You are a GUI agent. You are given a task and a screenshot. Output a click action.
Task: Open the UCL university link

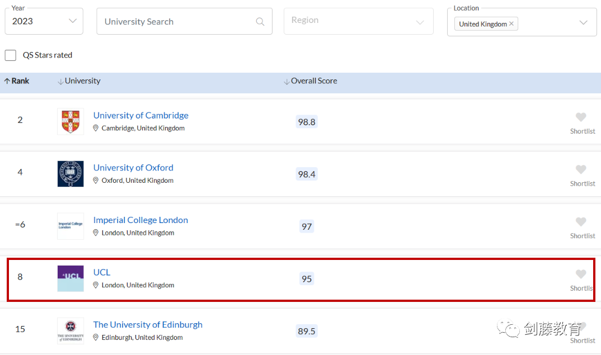(102, 272)
